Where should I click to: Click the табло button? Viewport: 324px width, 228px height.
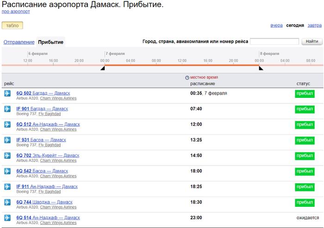12,25
